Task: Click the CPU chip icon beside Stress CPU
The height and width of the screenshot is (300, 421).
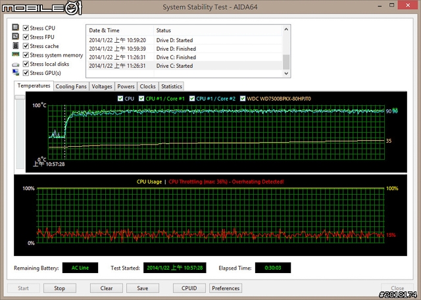Action: pyautogui.click(x=16, y=28)
